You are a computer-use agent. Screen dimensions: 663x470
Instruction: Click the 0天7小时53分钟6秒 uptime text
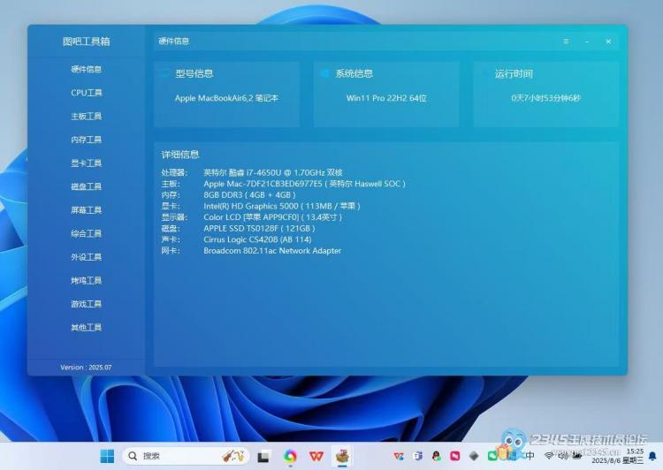[x=545, y=98]
